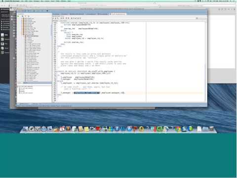Click the far-right icon in the editor toolbar
This screenshot has width=237, height=178.
pos(197,18)
